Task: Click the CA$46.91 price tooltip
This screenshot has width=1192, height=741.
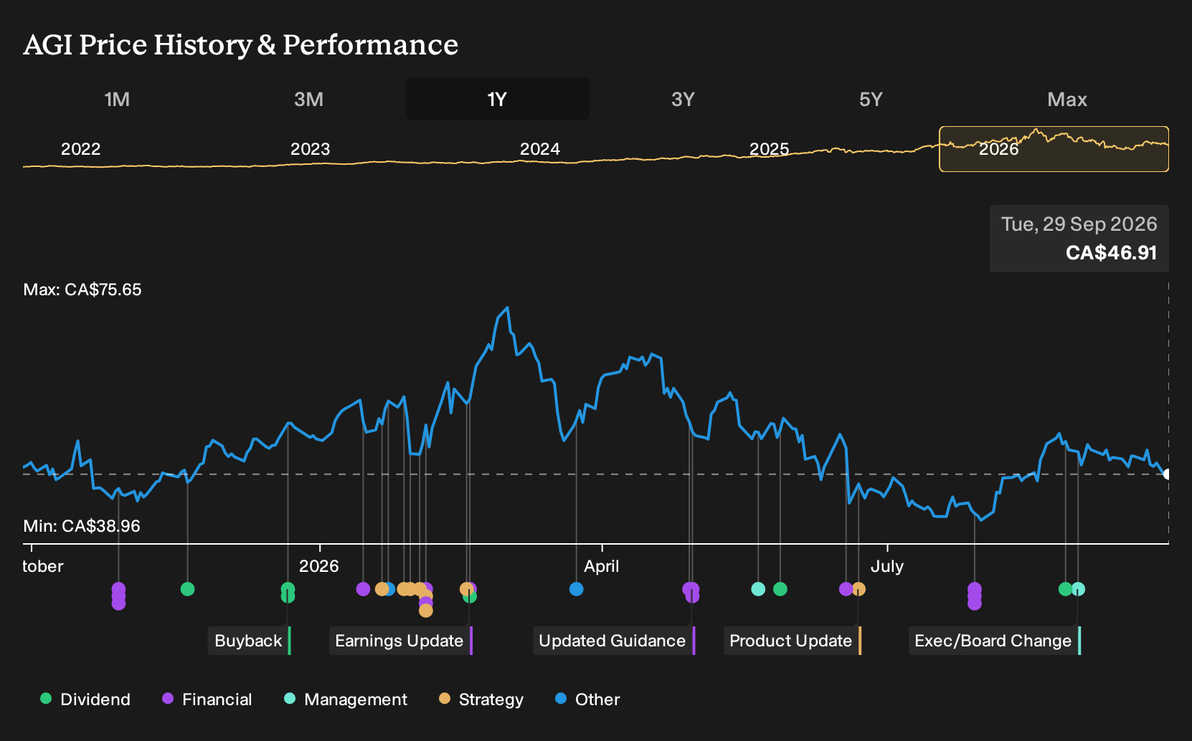Action: click(1079, 239)
